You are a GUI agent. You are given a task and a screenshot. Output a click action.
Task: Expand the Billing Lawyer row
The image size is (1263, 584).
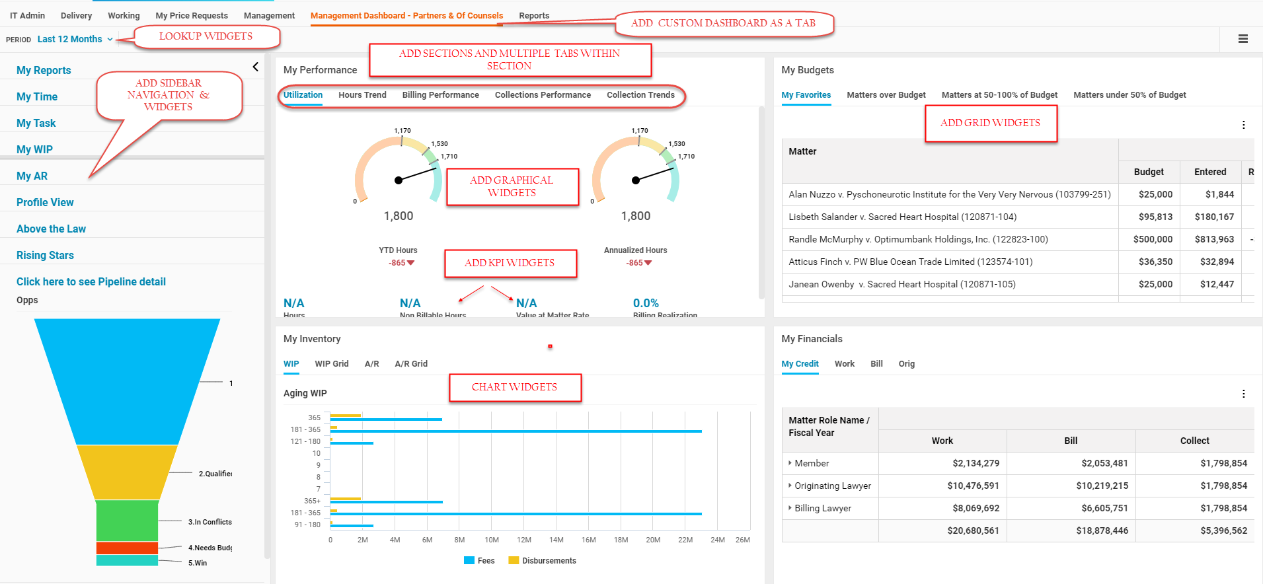tap(790, 508)
